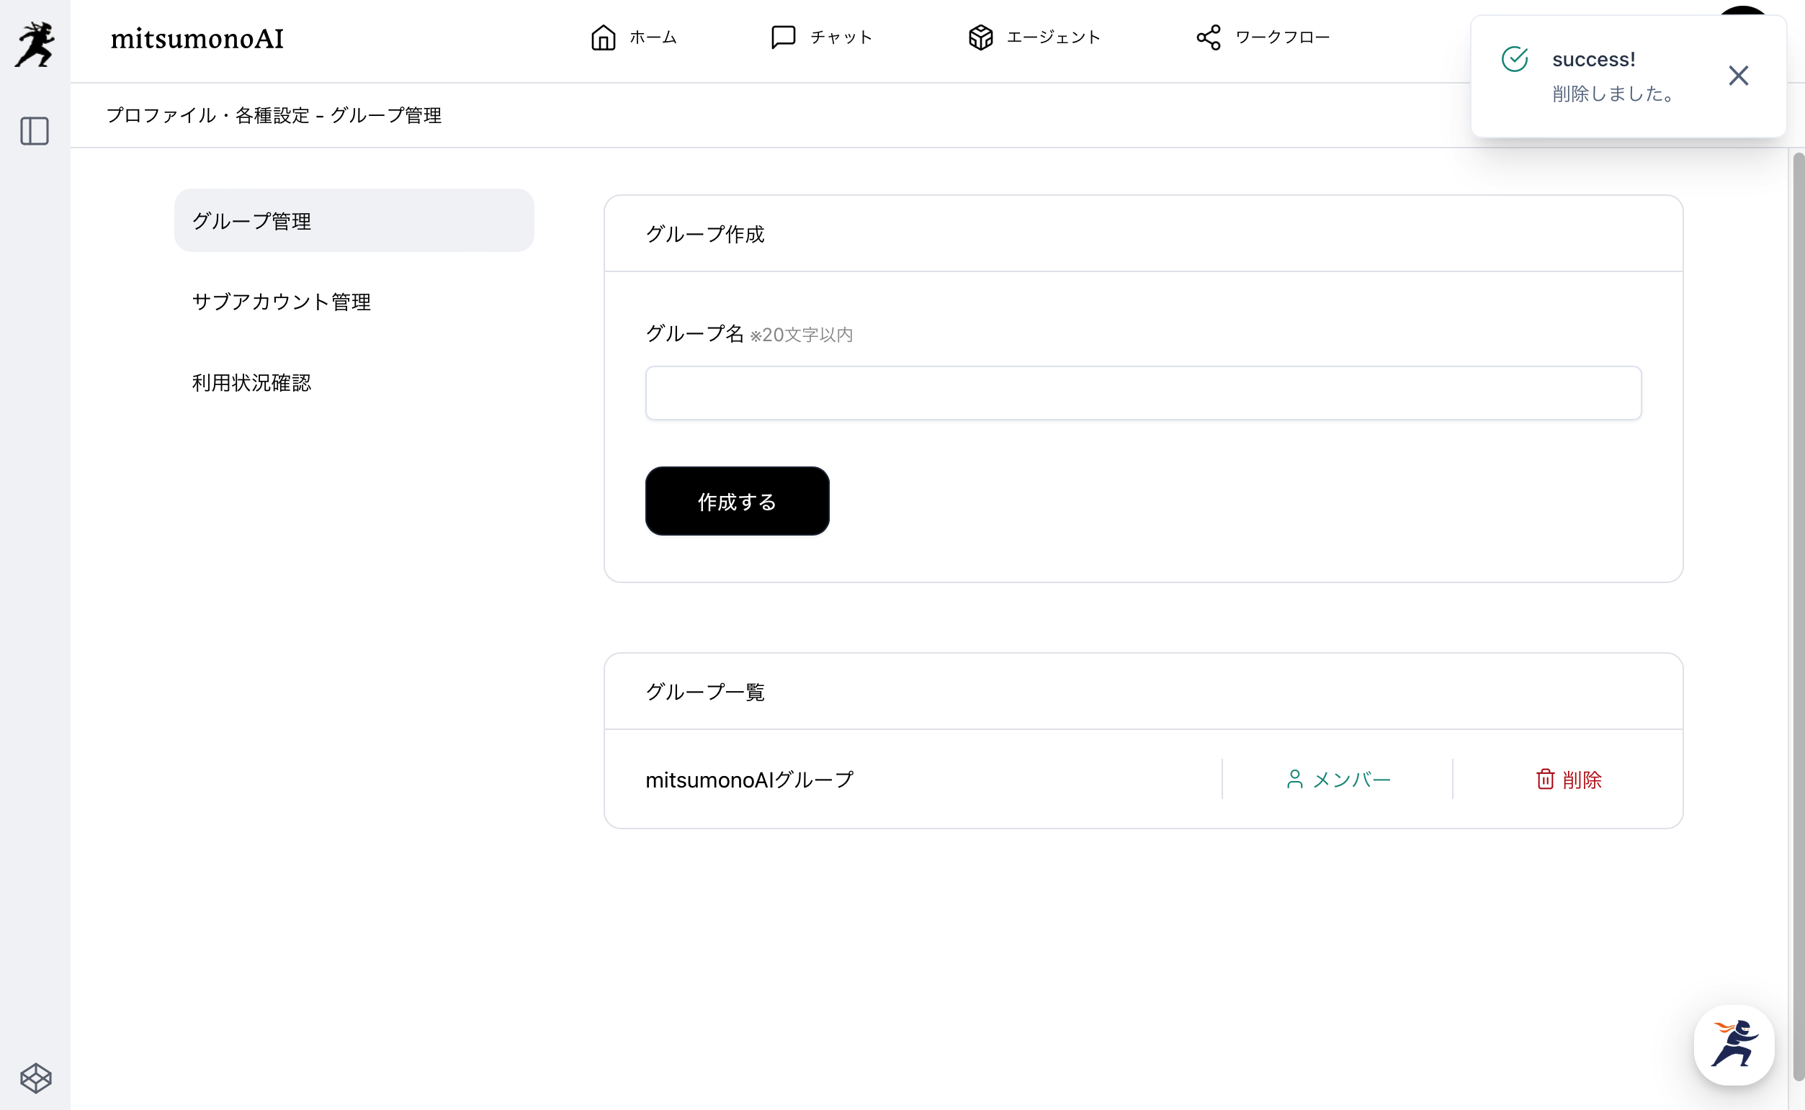
Task: Click the home icon in navigation
Action: click(603, 37)
